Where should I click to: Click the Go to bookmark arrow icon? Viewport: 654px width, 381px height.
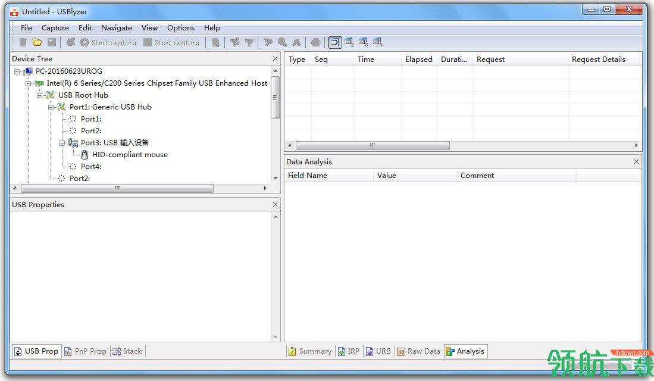coord(268,42)
